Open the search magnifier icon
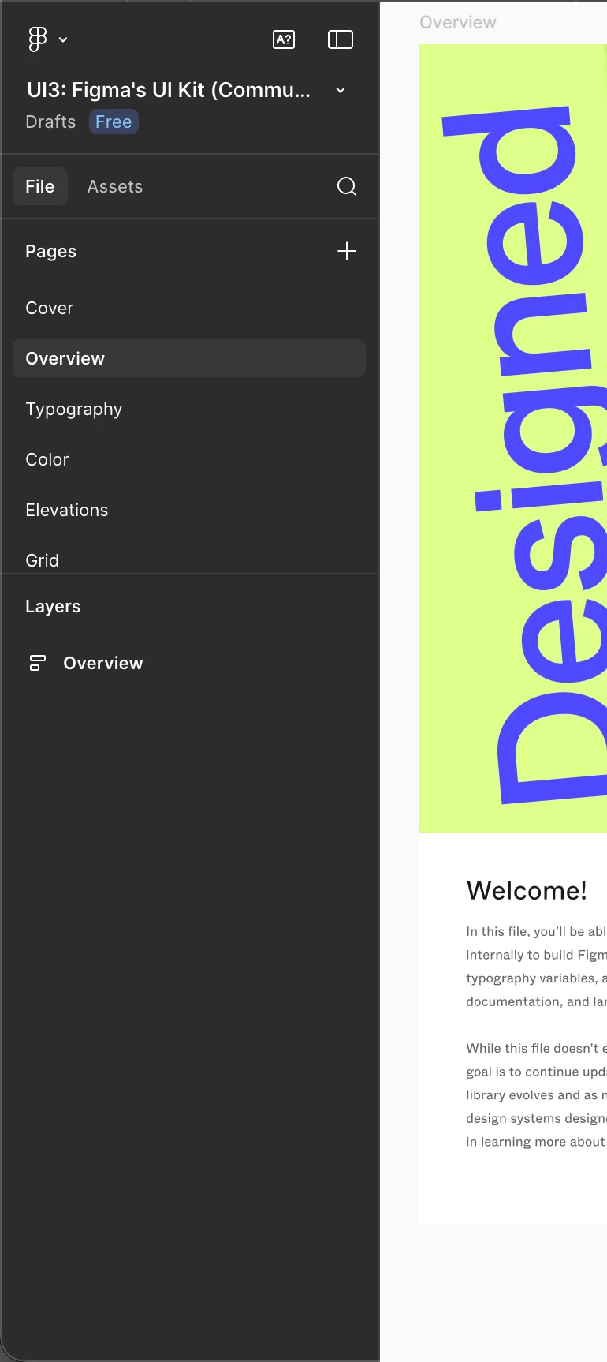607x1362 pixels. coord(347,186)
